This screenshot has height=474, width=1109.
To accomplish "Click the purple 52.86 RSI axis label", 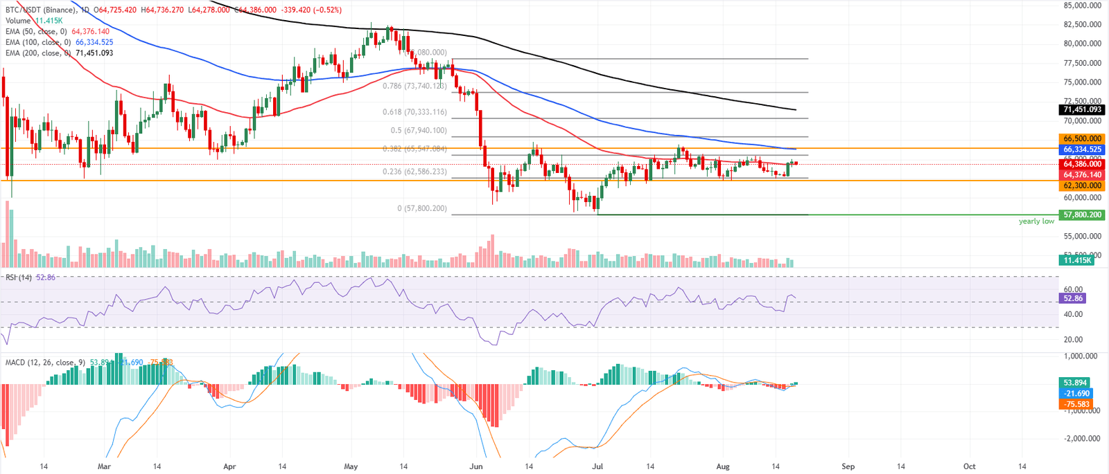I will 1073,298.
